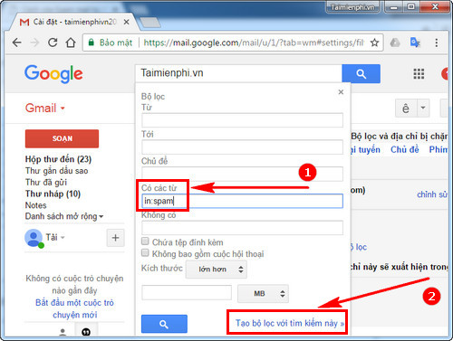Open the Chrome three-dot menu
Viewport: 453px width, 341px height.
[x=437, y=43]
